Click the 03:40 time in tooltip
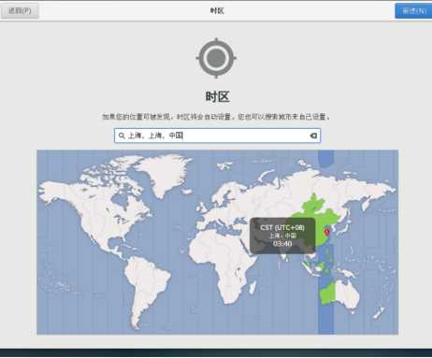432x358 pixels. pyautogui.click(x=282, y=244)
